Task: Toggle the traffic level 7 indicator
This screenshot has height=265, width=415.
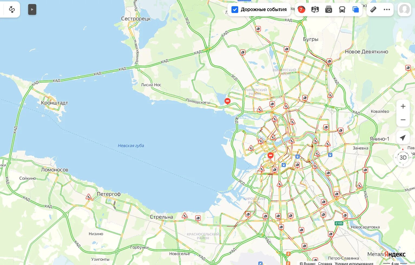Action: (x=301, y=10)
